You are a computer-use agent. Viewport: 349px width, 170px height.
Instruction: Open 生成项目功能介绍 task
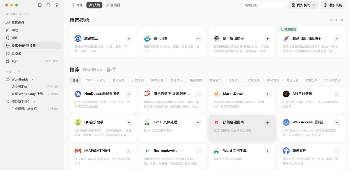tap(32, 109)
